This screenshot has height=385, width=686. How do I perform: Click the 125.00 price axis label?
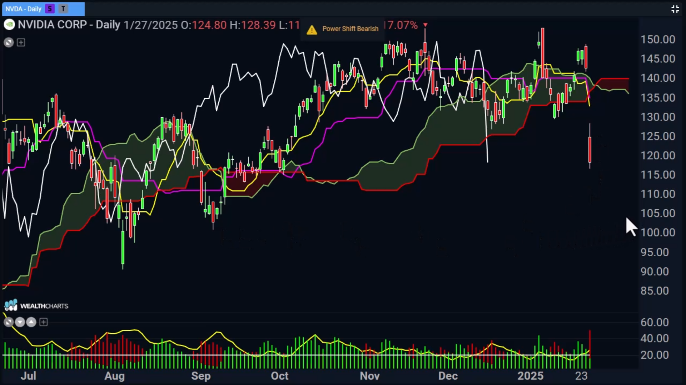point(658,136)
